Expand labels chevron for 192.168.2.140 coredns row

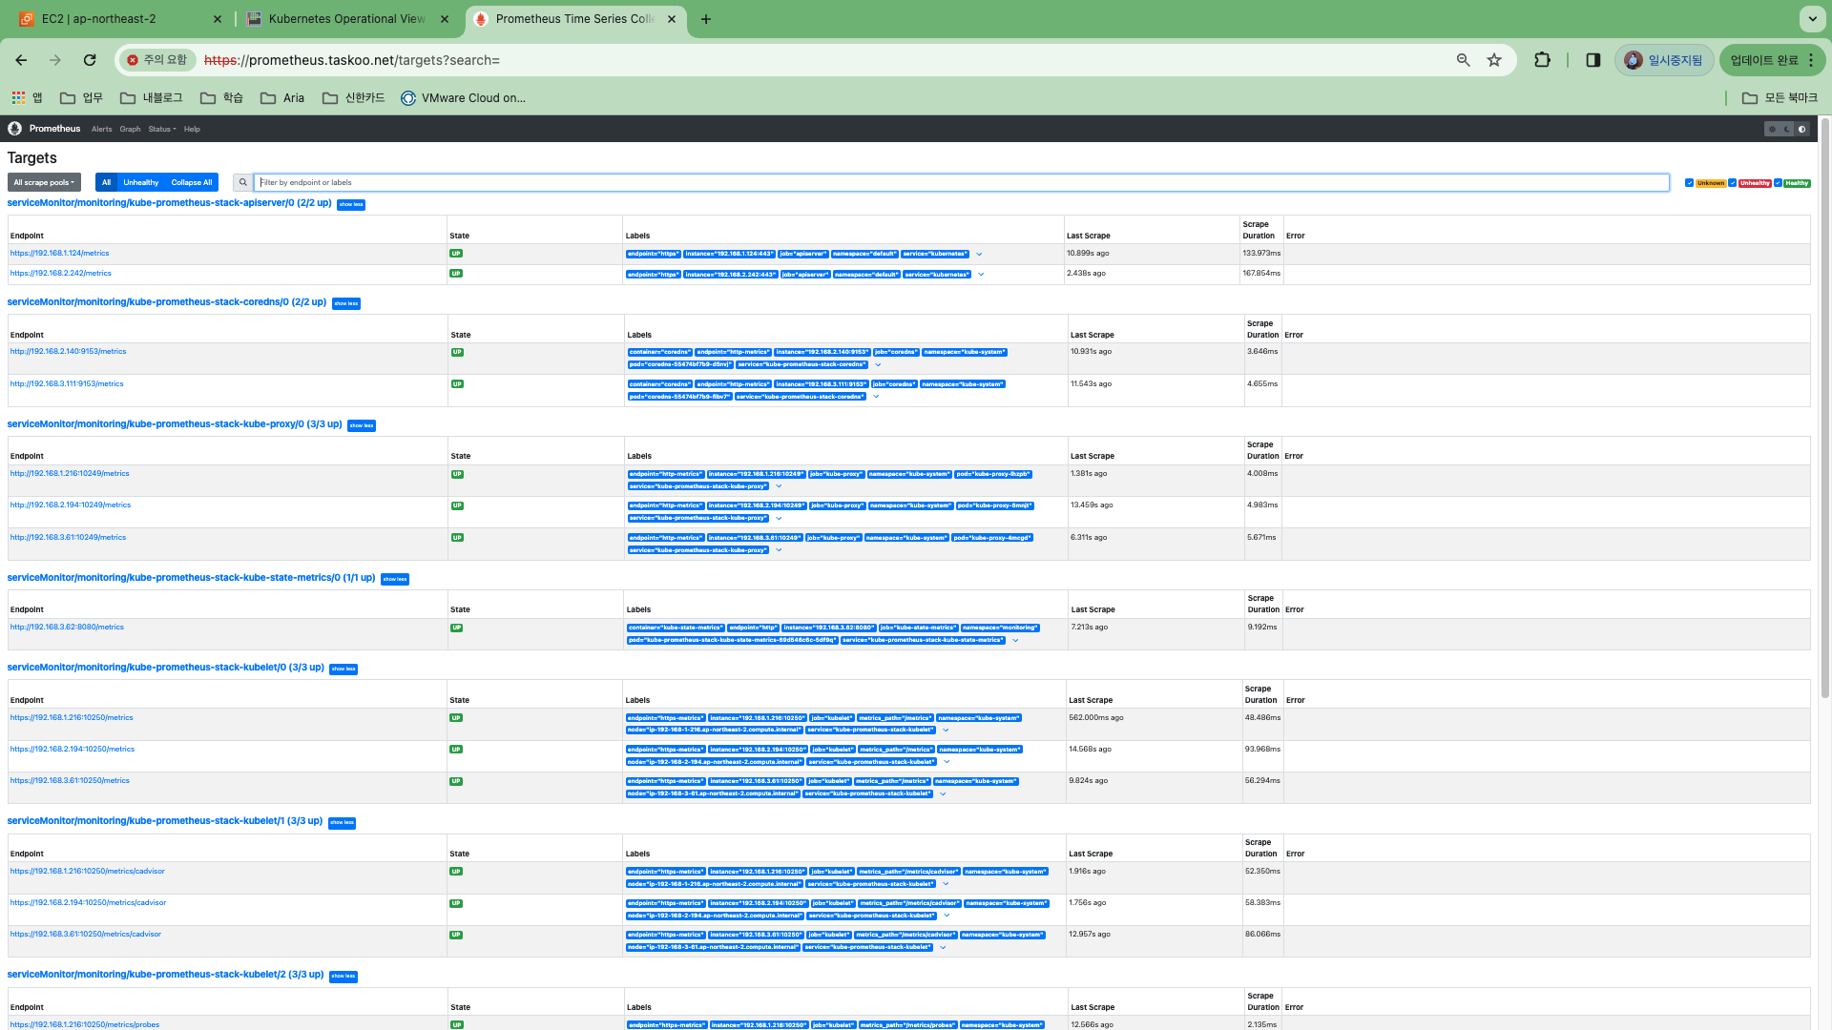tap(878, 364)
